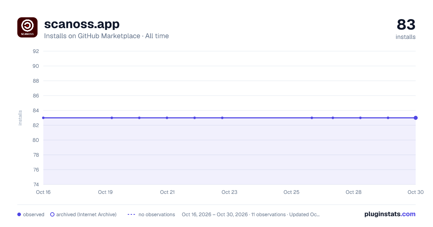Click the 90 y-axis value
Screen dimensions: 433x227
click(x=36, y=66)
